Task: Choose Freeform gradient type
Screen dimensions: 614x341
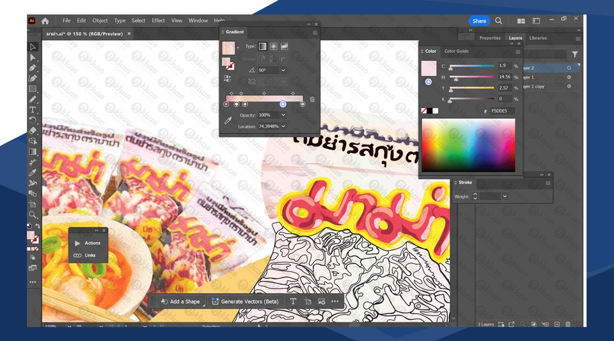Action: coord(284,47)
